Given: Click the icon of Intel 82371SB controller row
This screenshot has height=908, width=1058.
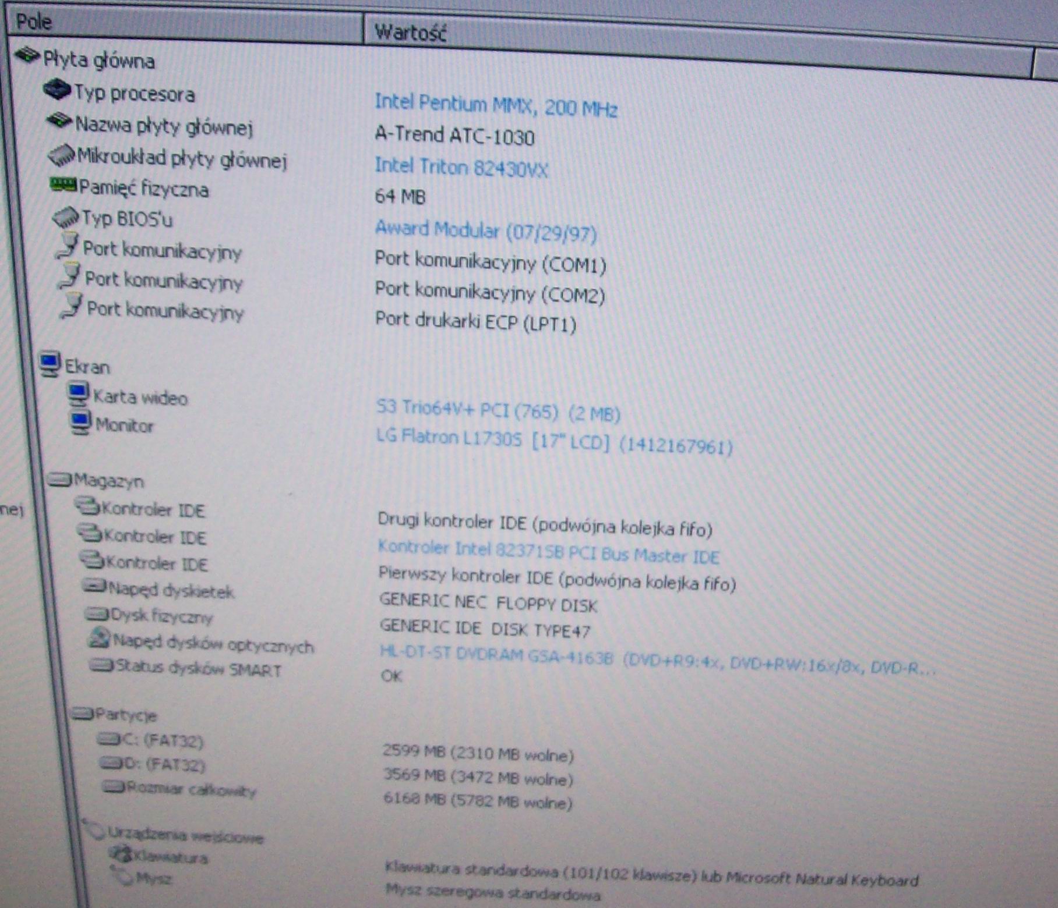Looking at the screenshot, I should coord(90,534).
